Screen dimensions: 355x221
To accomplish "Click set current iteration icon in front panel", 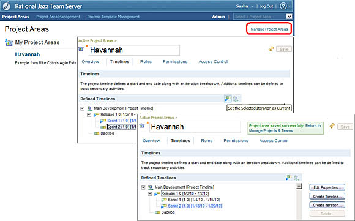I will click(x=288, y=178).
